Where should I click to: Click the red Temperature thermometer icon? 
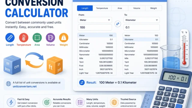[x=24, y=37]
